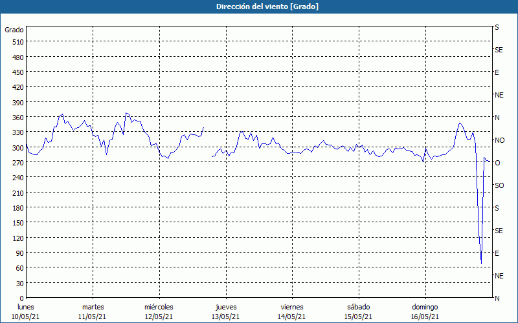Image resolution: width=518 pixels, height=323 pixels.
Task: Click the "E" compass label level with 90
Action: 497,253
